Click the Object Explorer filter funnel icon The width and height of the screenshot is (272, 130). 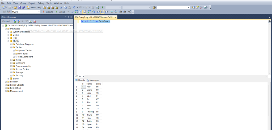click(x=26, y=21)
